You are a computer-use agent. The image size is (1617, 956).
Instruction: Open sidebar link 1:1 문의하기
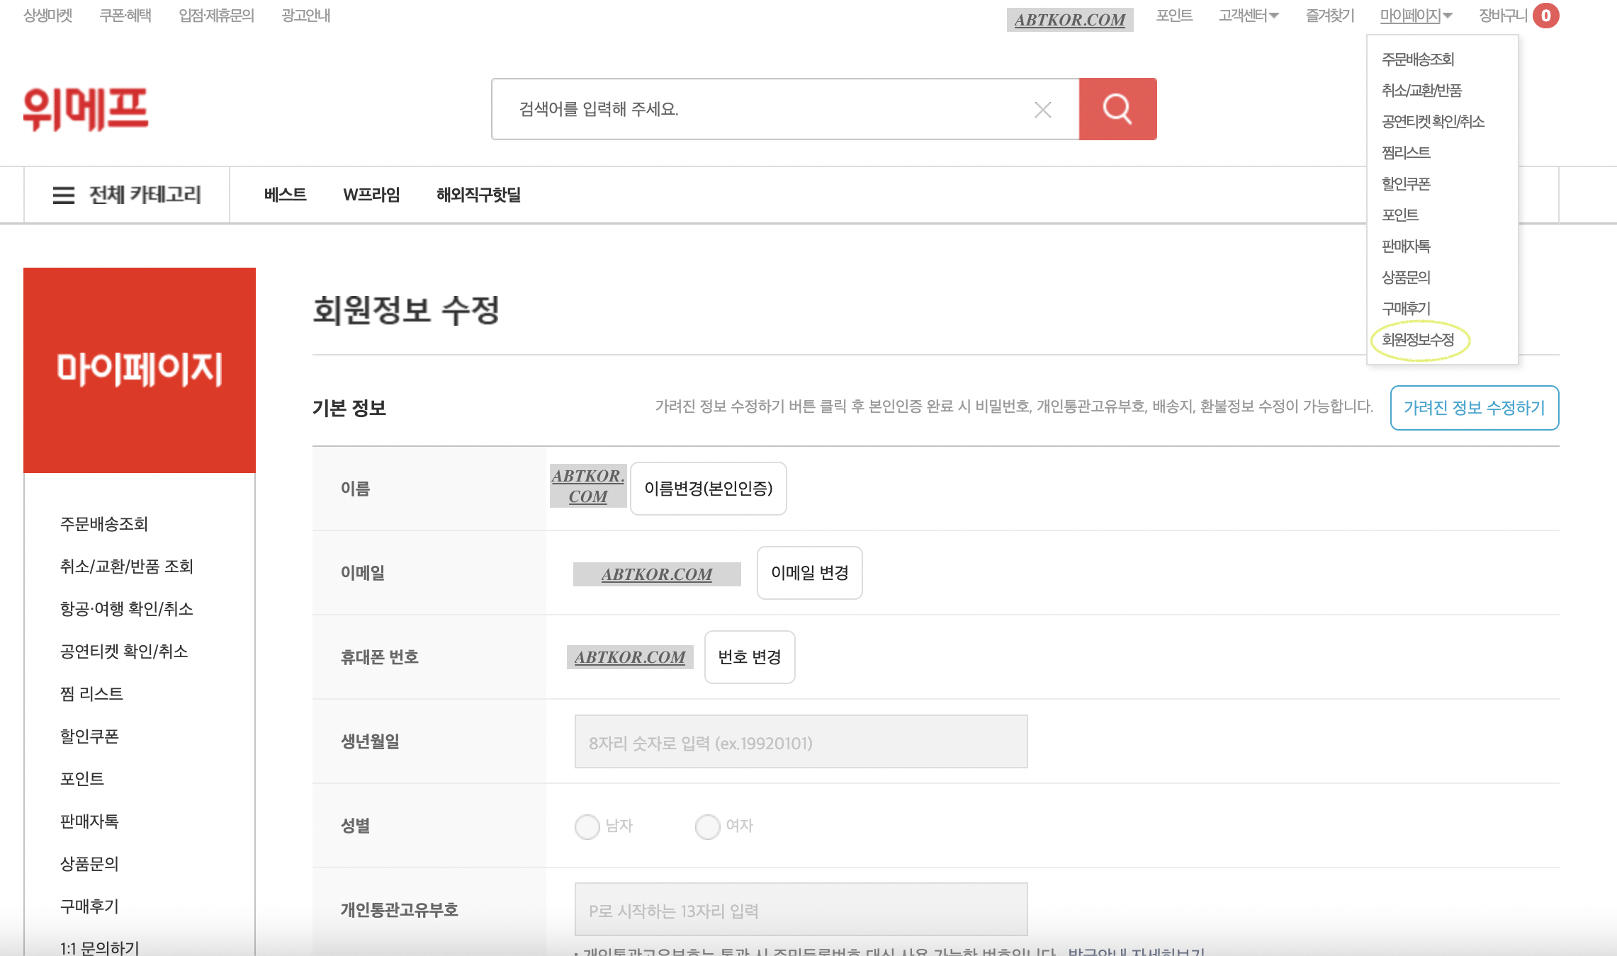pyautogui.click(x=100, y=948)
